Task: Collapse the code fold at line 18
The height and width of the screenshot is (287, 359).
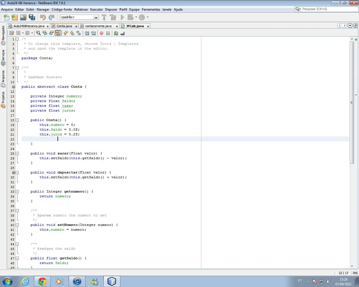Action: pos(17,120)
